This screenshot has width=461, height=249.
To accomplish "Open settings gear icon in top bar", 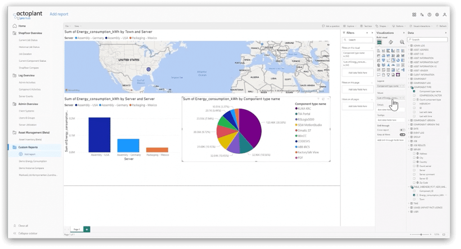I will click(x=437, y=14).
